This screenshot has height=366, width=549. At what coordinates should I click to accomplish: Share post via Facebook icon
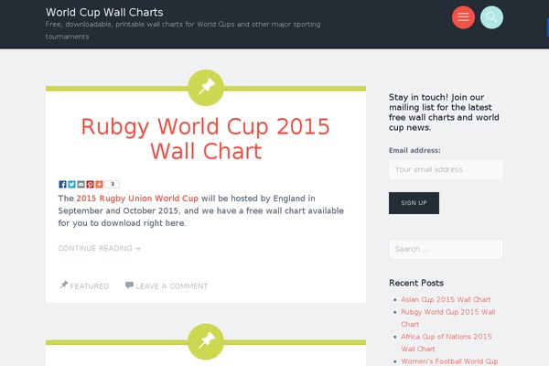point(62,184)
